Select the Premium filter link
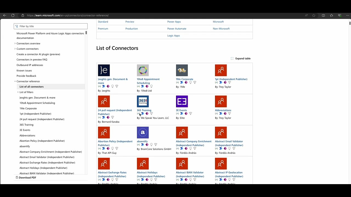Screen dimensions: 351x197 (103, 28)
